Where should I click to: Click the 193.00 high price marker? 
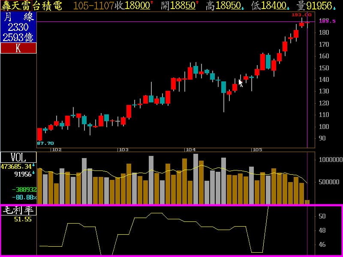pyautogui.click(x=301, y=15)
